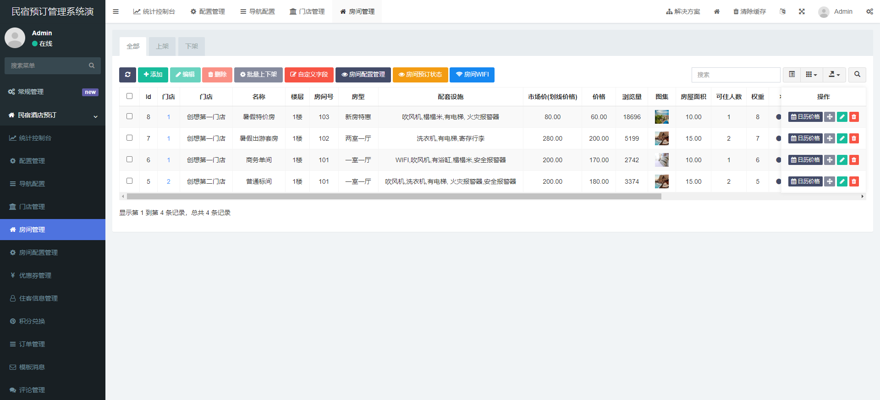The width and height of the screenshot is (880, 400).
Task: Check the select-all rows checkbox
Action: click(129, 96)
